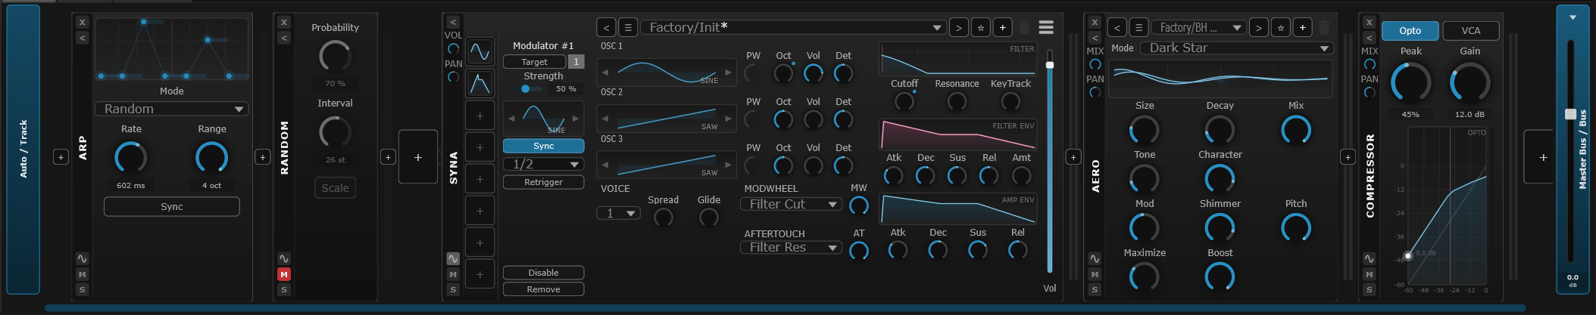The width and height of the screenshot is (1596, 315).
Task: Click the Scale button in RANDOM
Action: point(335,187)
